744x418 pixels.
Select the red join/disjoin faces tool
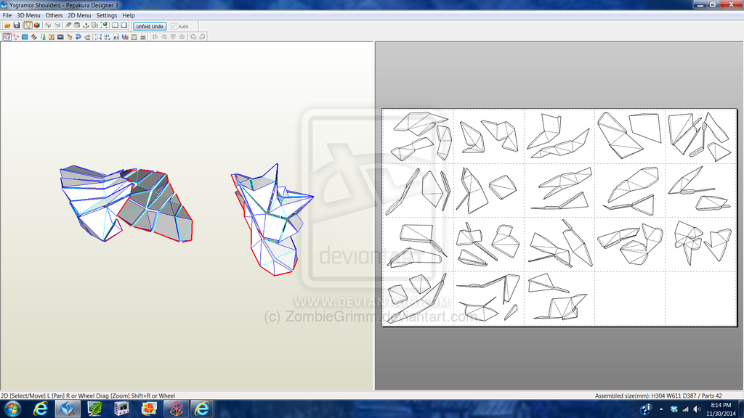[16, 36]
